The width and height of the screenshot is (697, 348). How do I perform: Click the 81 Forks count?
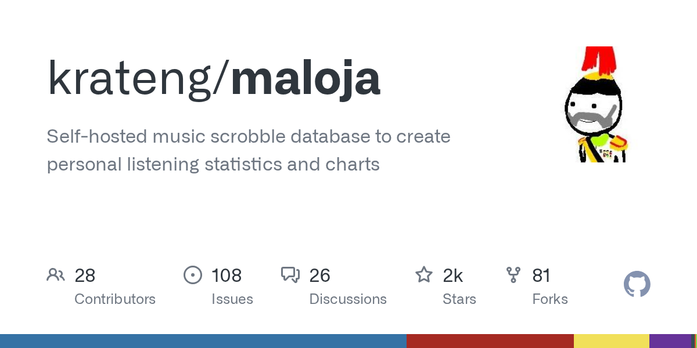point(541,275)
